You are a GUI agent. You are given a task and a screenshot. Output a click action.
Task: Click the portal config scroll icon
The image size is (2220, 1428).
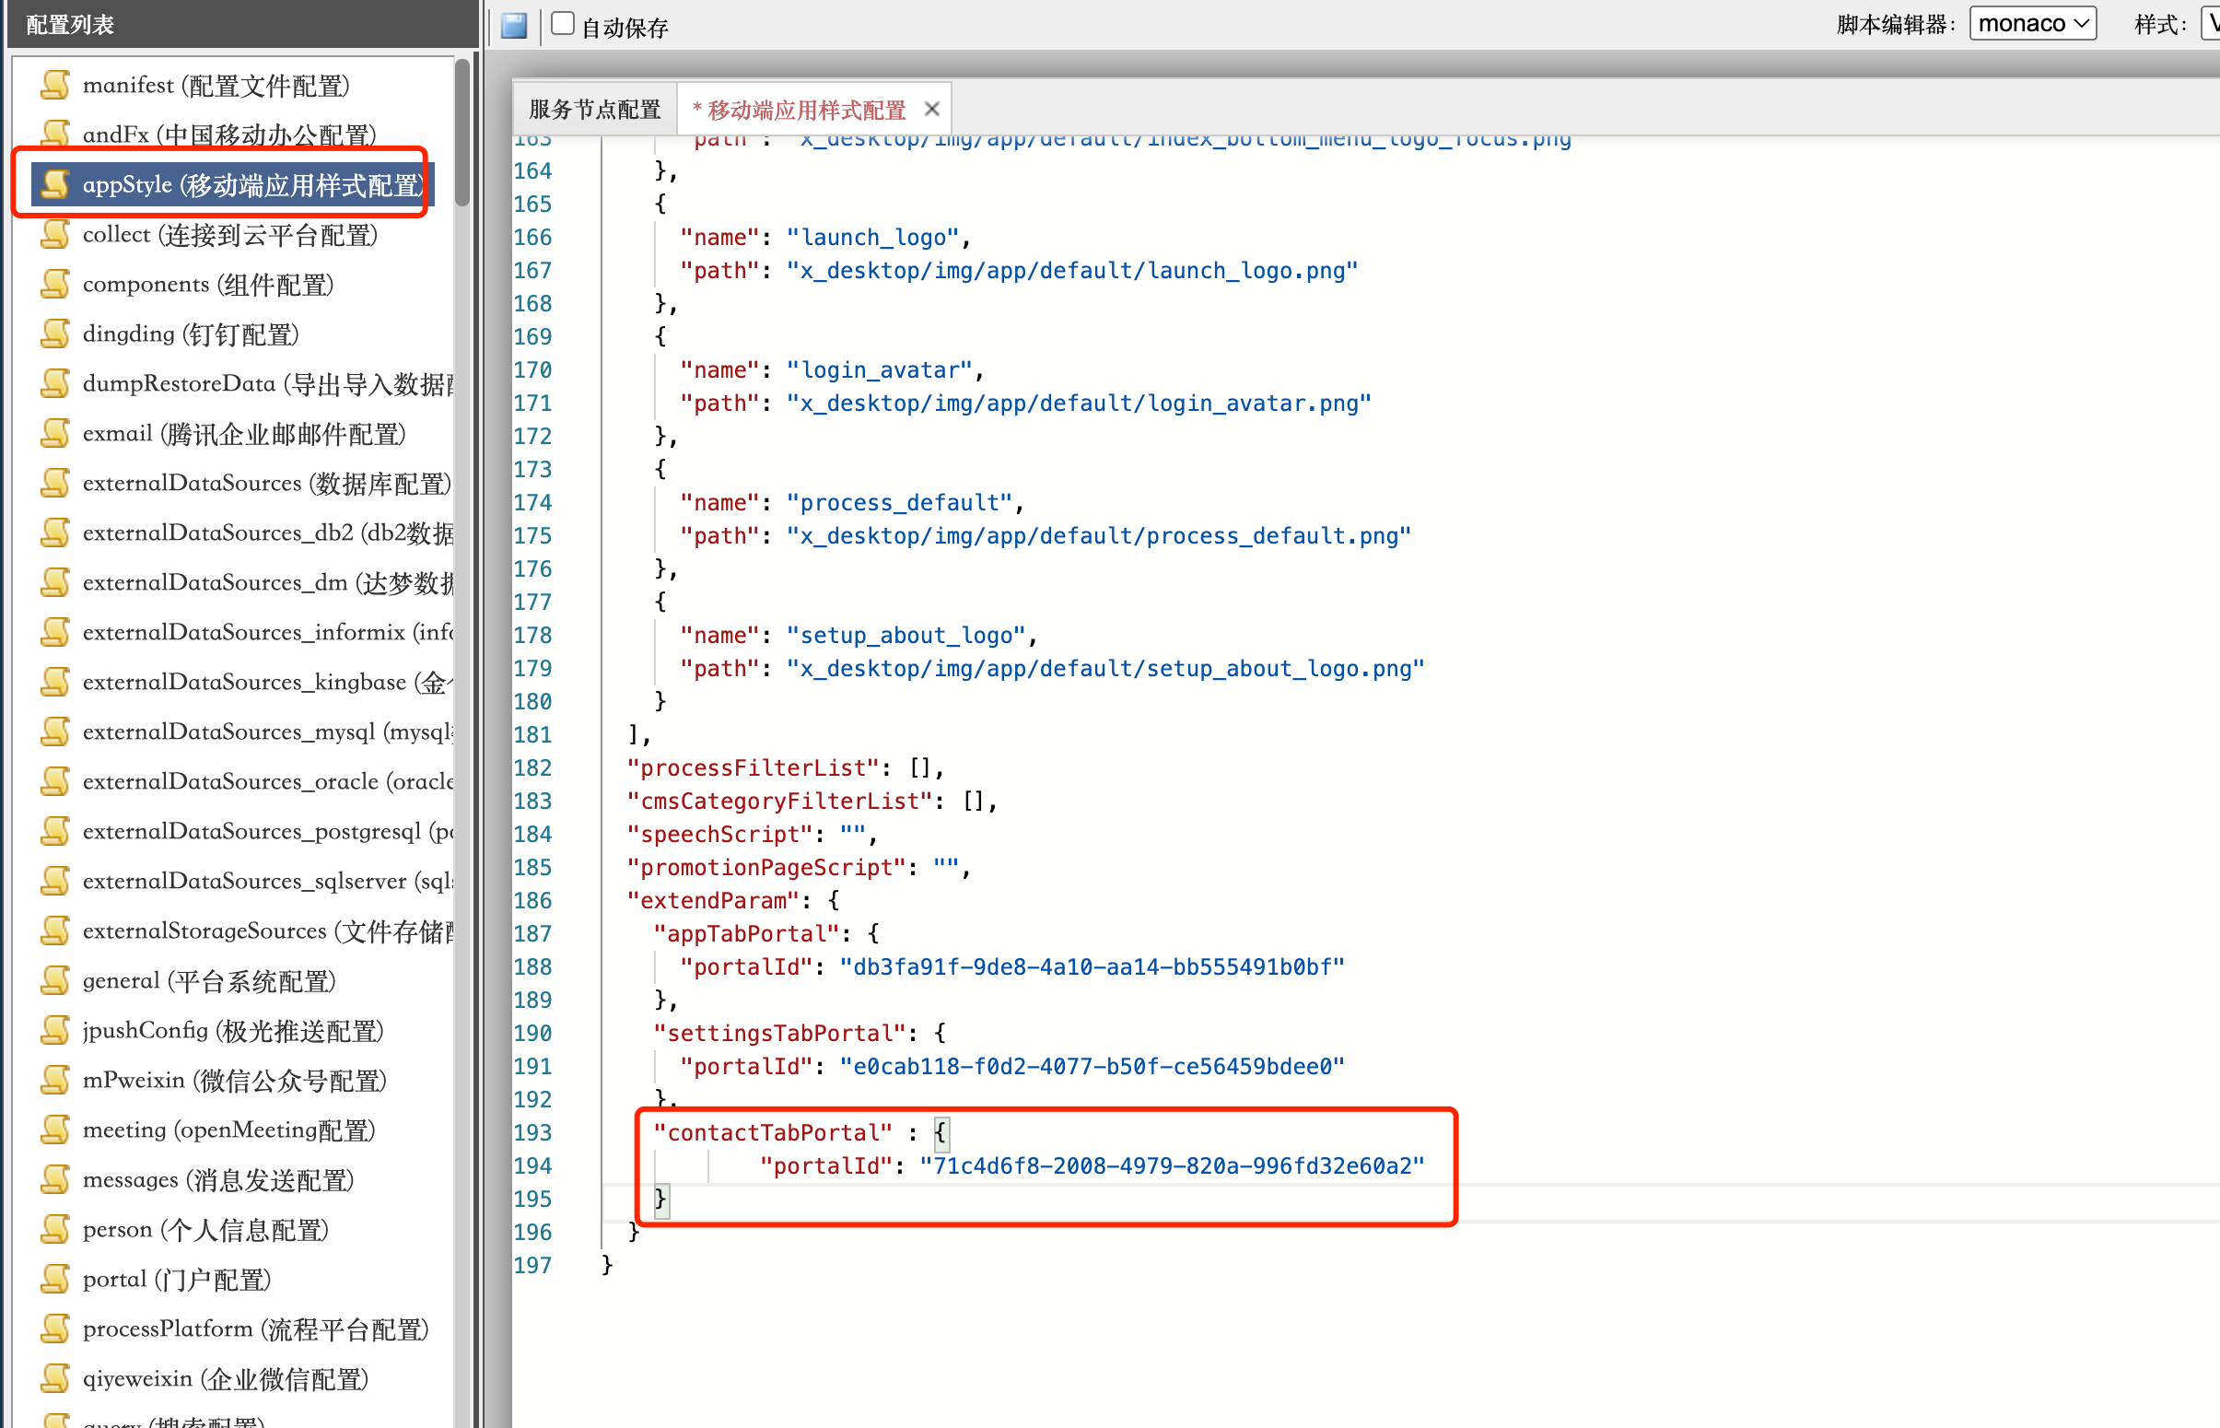55,1279
